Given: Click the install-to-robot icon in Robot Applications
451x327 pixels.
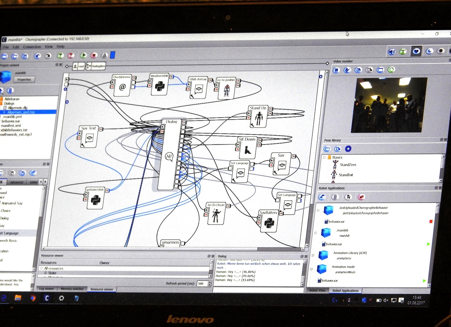Looking at the screenshot, I should 322,197.
